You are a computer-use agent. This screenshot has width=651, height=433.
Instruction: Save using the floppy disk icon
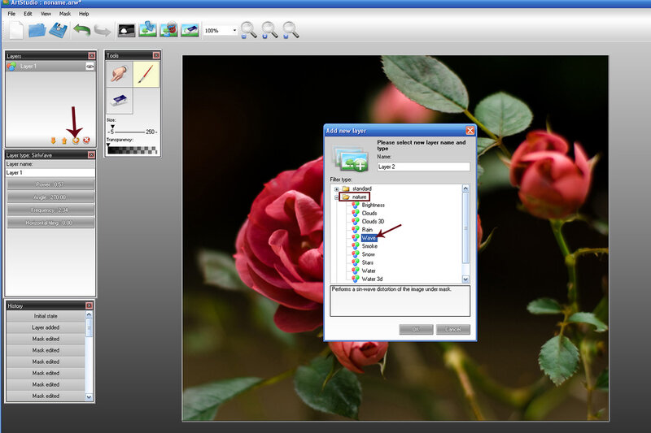(58, 30)
